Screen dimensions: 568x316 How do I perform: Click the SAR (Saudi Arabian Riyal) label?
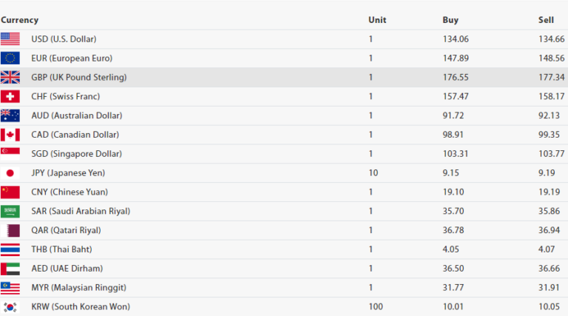coord(81,211)
